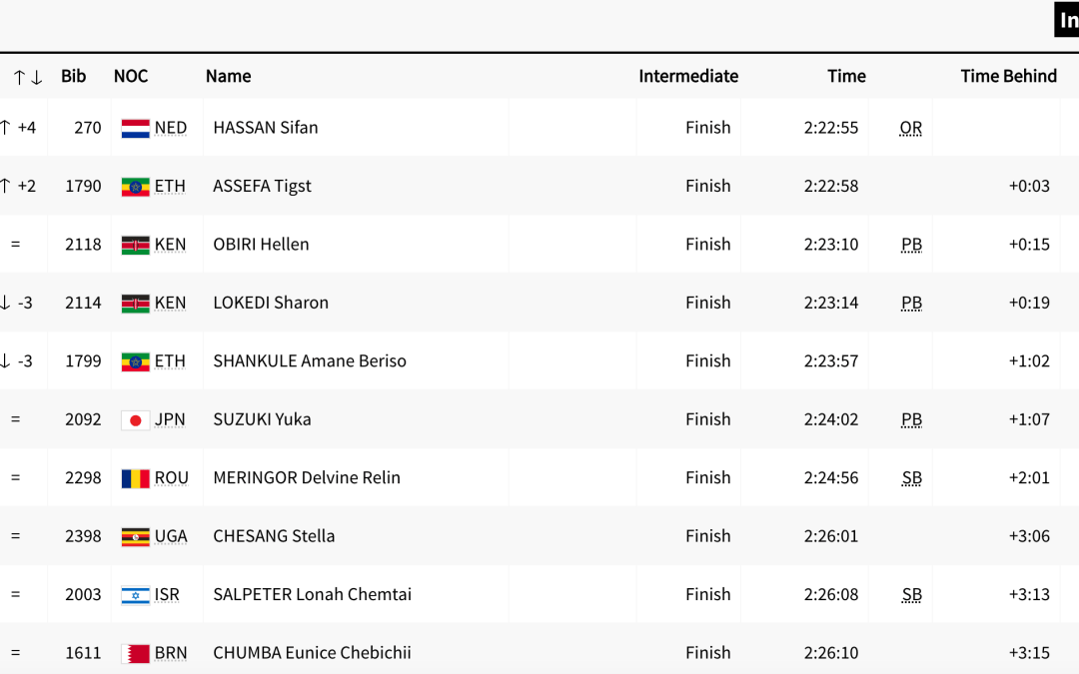Screen dimensions: 1079x674
Task: Click the Japan flag icon
Action: (135, 420)
